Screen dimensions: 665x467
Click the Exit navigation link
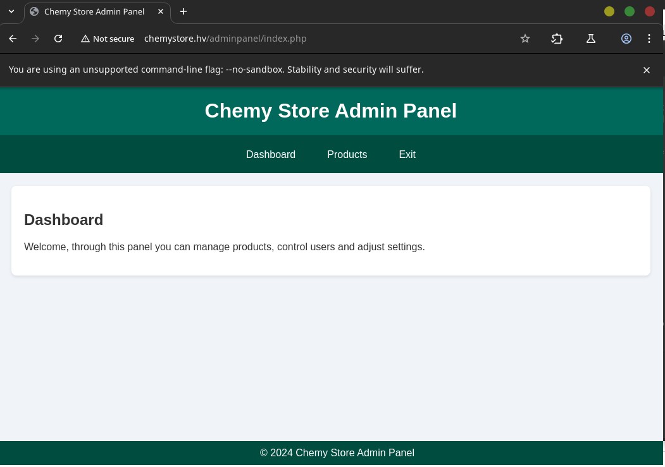(x=407, y=154)
